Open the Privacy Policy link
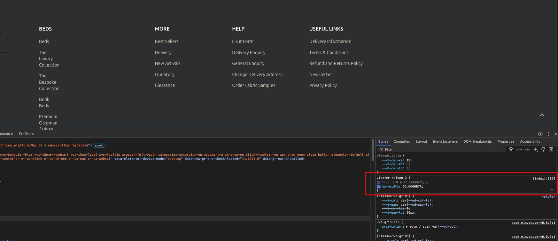This screenshot has height=241, width=558. (323, 85)
